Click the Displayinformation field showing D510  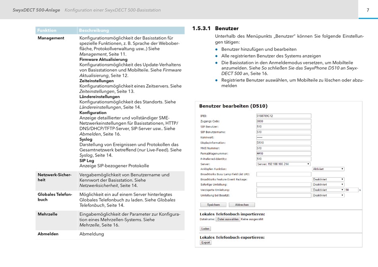[284, 143]
